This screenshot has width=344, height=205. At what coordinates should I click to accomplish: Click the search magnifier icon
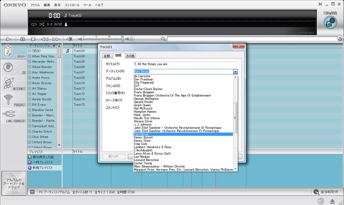163,39
